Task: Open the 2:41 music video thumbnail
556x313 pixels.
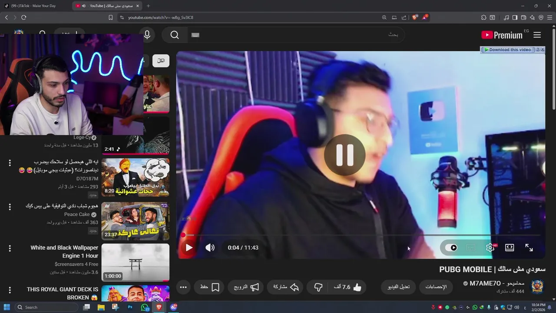Action: click(x=136, y=136)
